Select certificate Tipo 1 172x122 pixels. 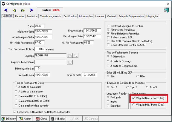pos(108,87)
